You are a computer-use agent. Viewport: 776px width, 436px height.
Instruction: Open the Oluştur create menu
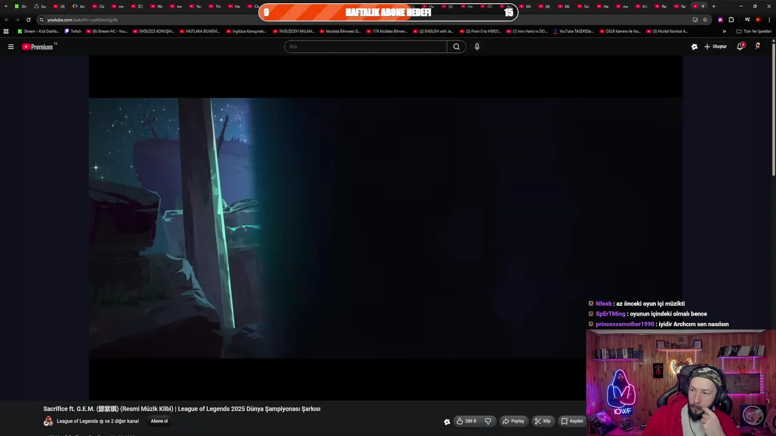pos(715,47)
